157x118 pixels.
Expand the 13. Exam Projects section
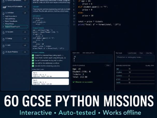[x=15, y=52]
